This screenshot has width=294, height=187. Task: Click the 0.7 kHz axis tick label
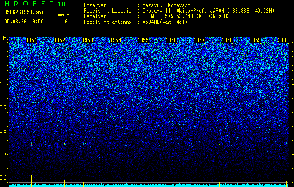[4, 154]
